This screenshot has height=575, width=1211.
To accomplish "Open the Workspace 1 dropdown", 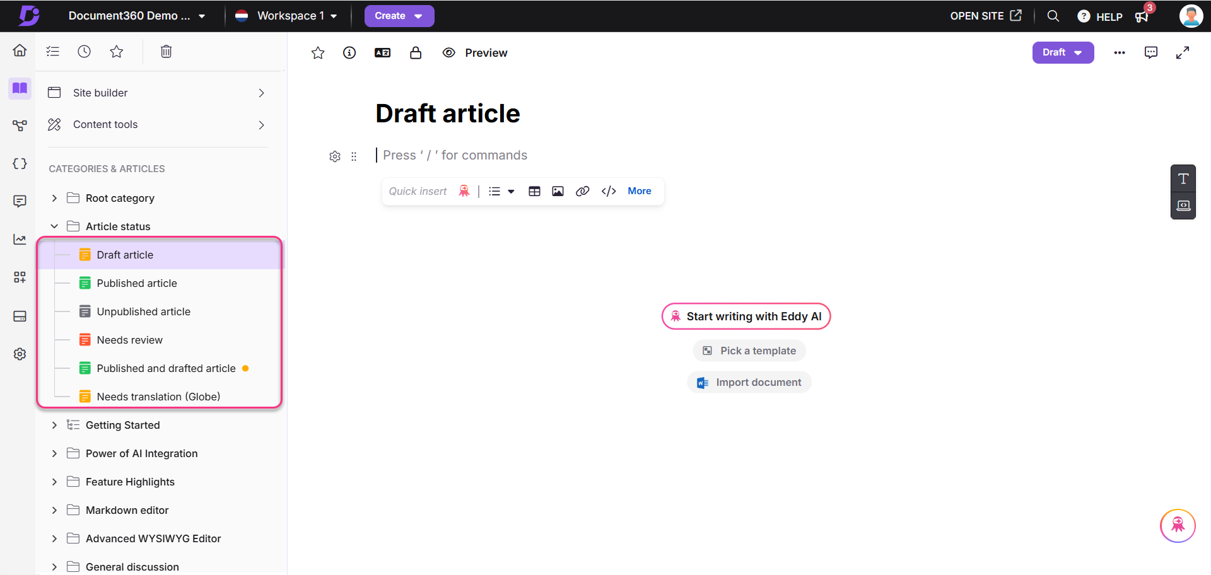I will tap(286, 16).
